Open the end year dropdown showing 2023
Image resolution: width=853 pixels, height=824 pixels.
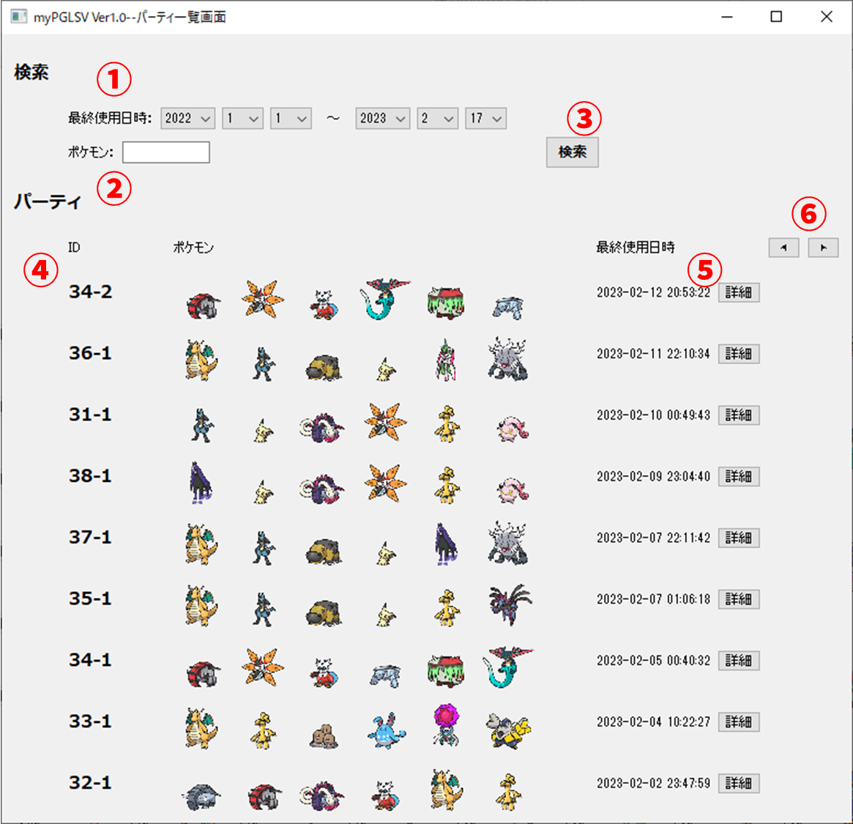[x=382, y=118]
